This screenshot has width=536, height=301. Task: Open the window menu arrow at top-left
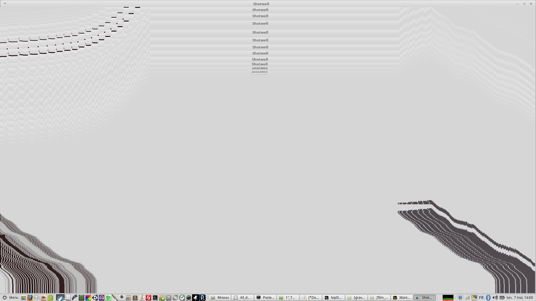(x=5, y=4)
